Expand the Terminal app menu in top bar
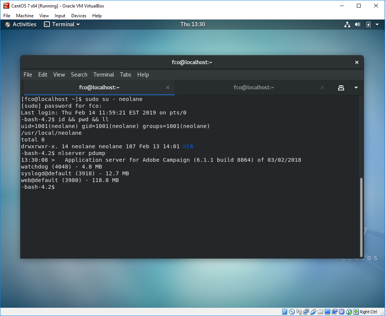The width and height of the screenshot is (385, 316). click(x=62, y=24)
